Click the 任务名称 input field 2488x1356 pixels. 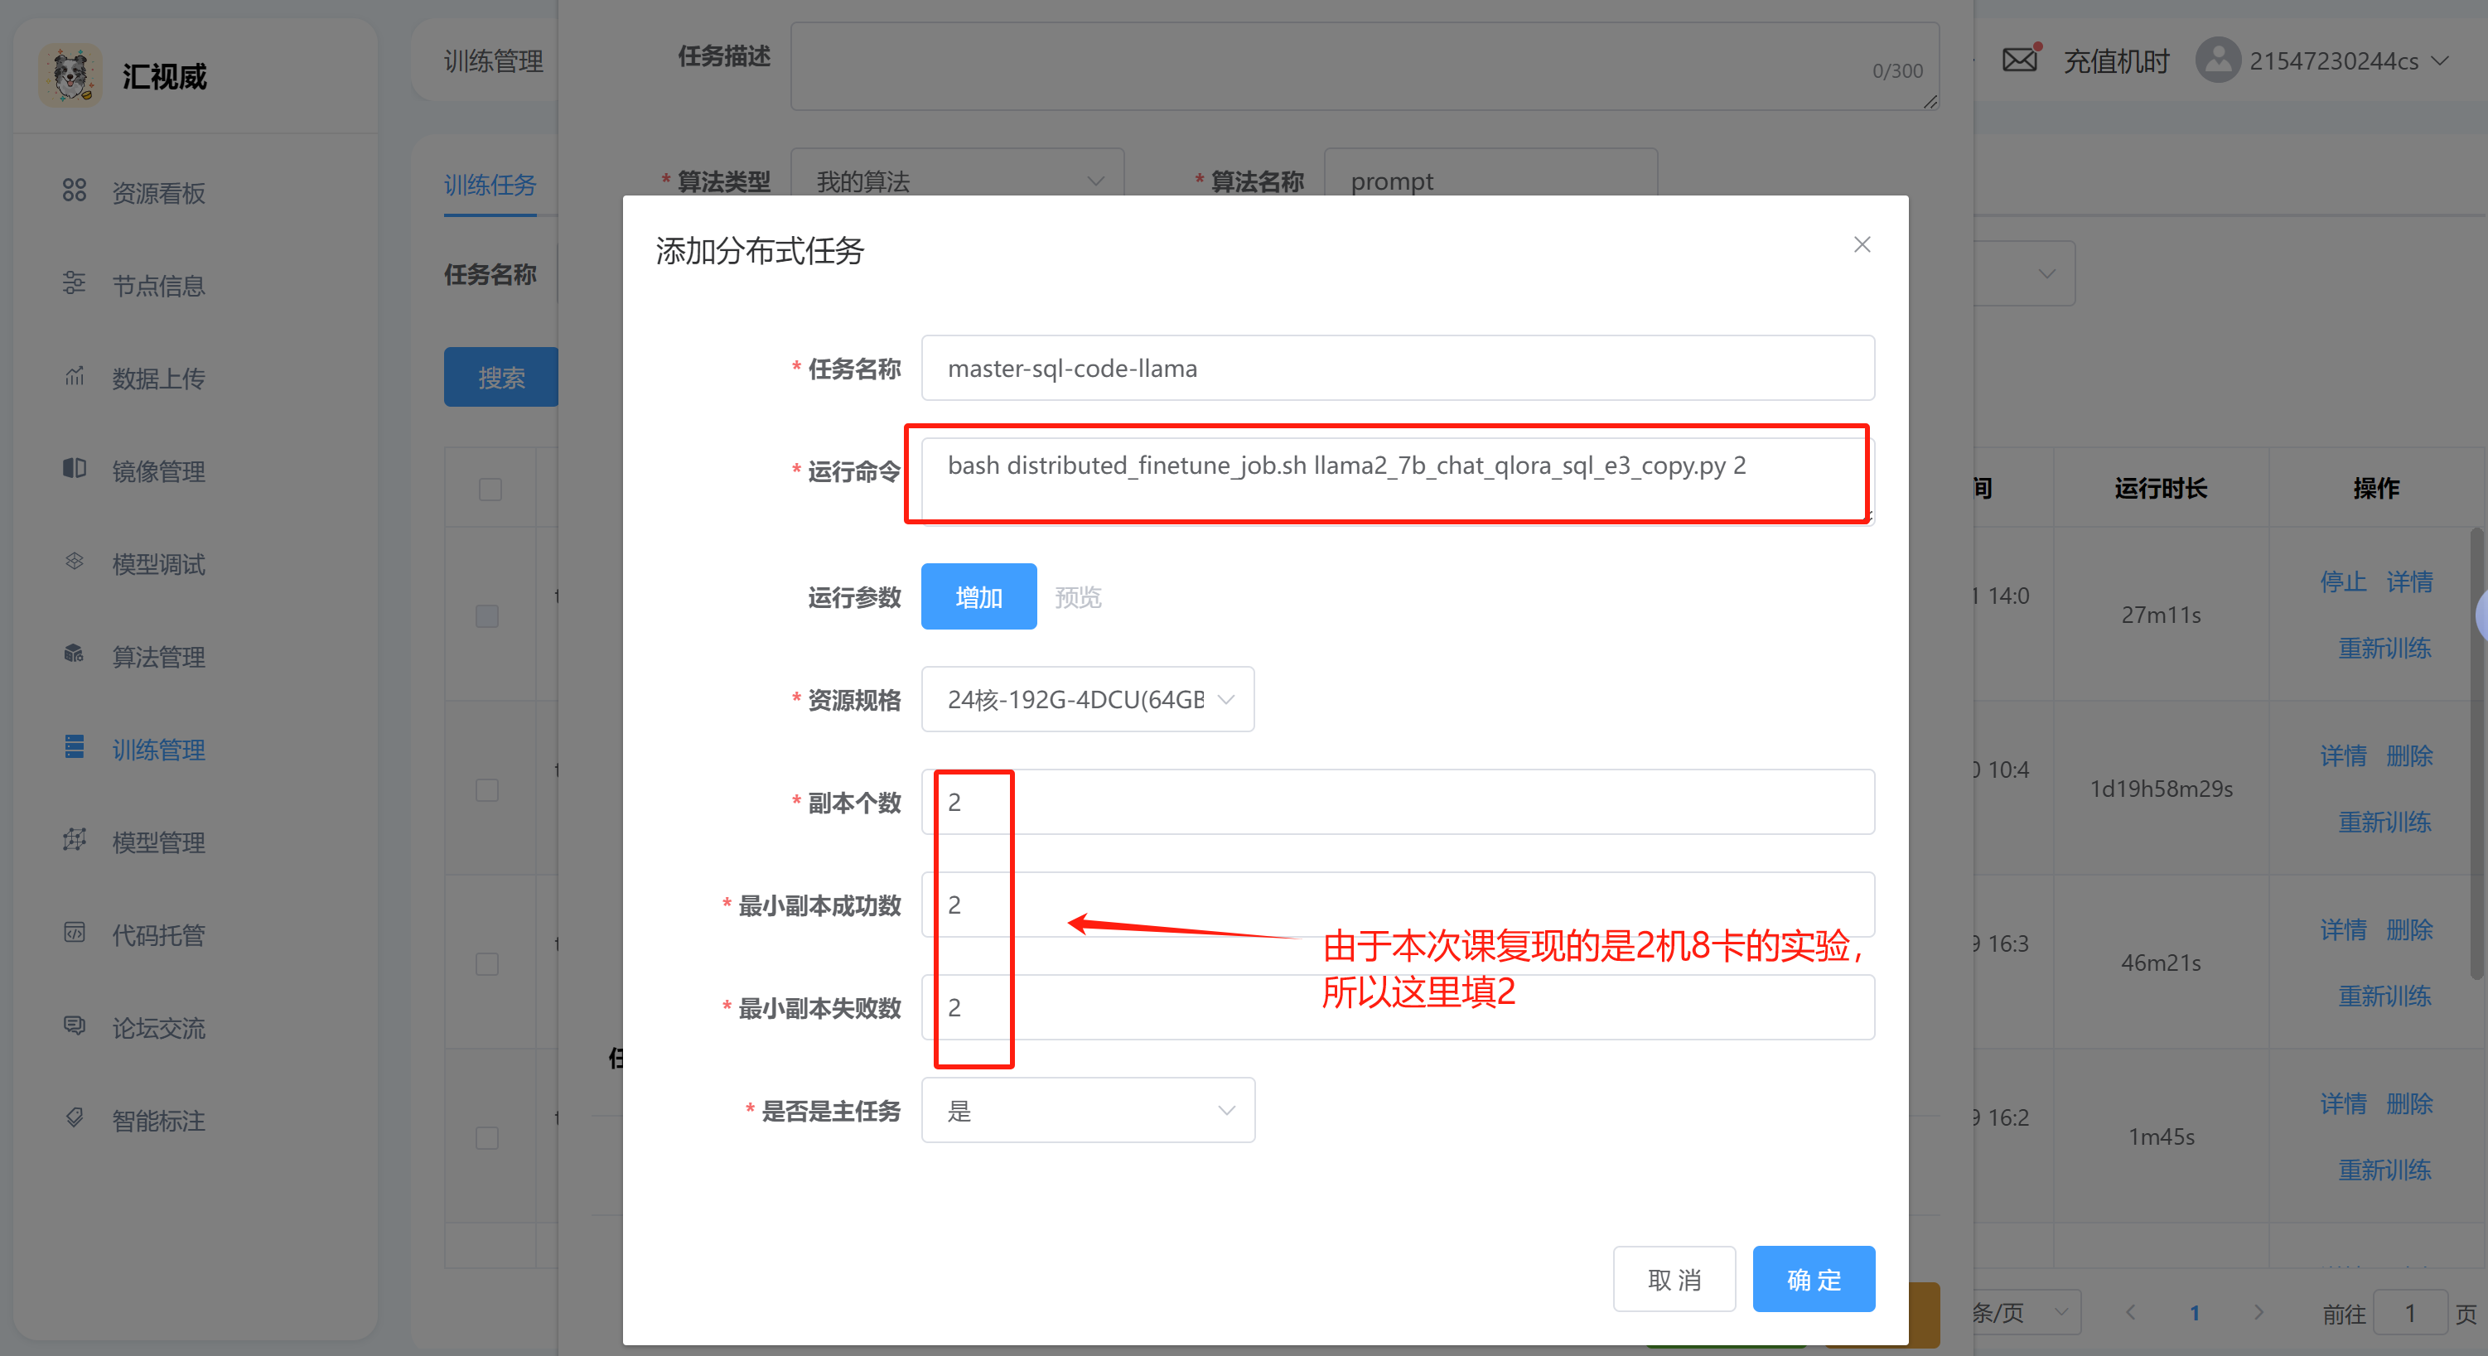[1398, 368]
